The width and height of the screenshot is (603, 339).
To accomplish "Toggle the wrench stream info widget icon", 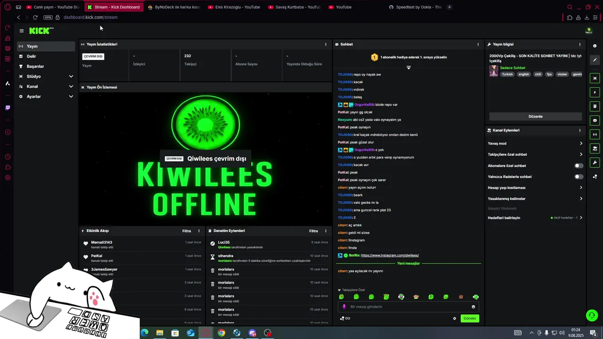I will 595,163.
